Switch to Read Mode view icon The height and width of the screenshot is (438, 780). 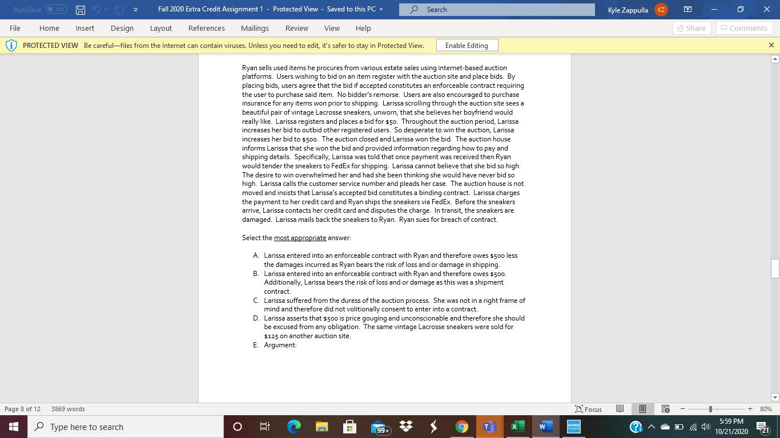pos(620,409)
